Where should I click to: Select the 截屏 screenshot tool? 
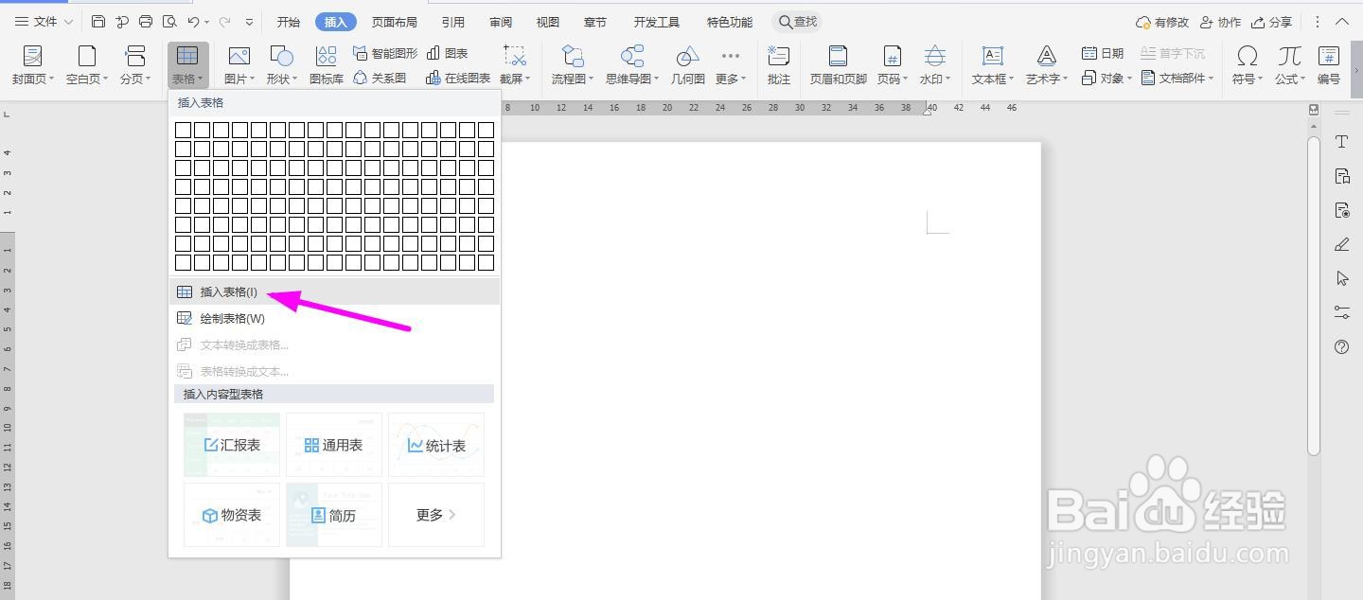pos(515,65)
